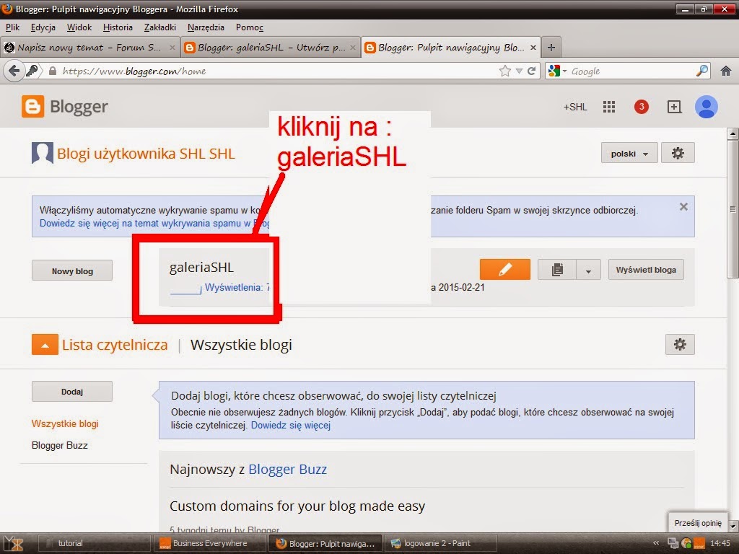Click the URL address field
Viewport: 739px width, 554px height.
[x=278, y=71]
